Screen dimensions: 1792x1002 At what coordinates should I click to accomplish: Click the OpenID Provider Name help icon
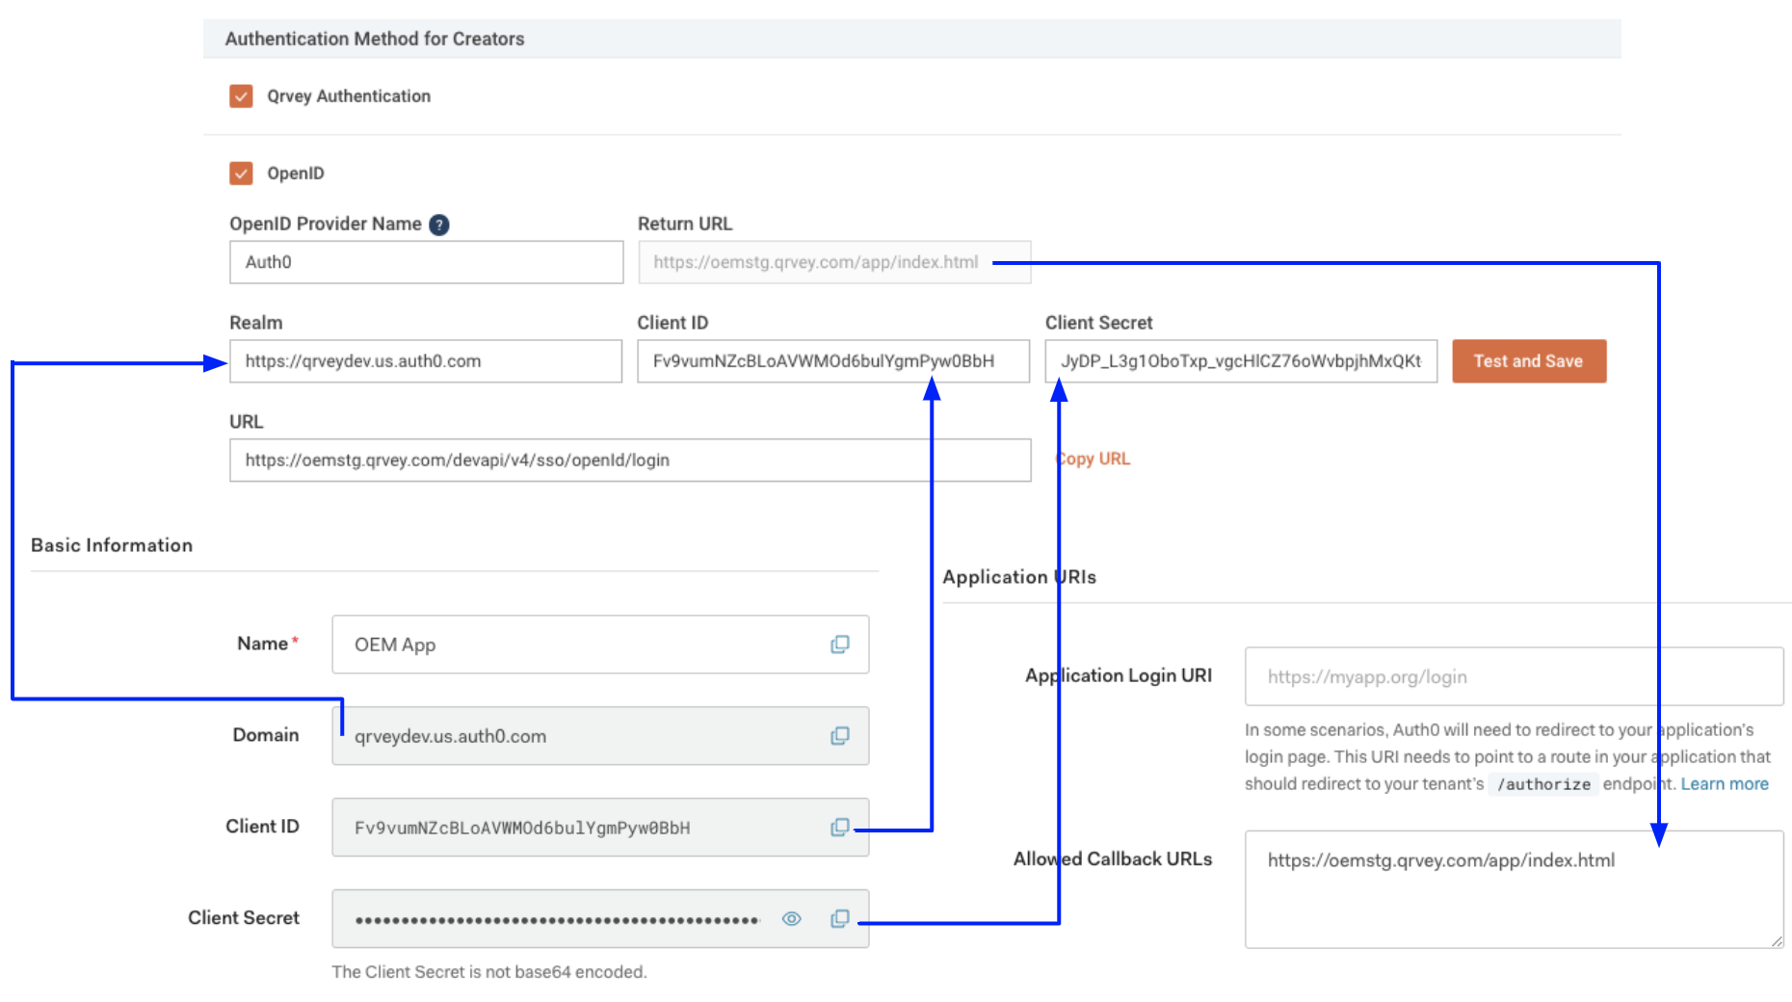[x=438, y=224]
